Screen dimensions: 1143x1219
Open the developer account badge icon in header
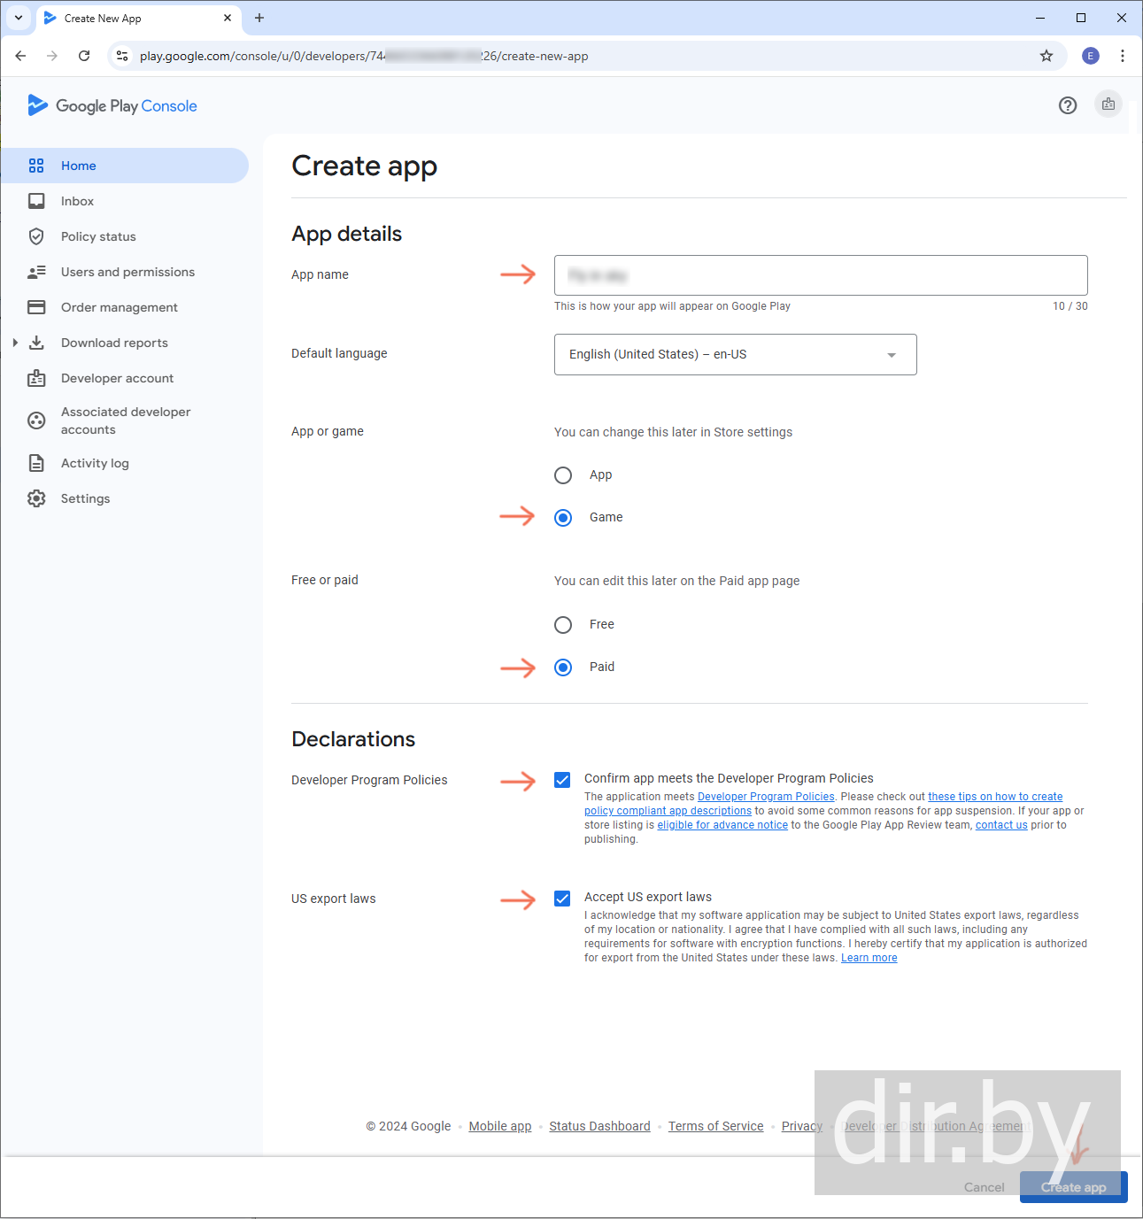coord(1108,104)
